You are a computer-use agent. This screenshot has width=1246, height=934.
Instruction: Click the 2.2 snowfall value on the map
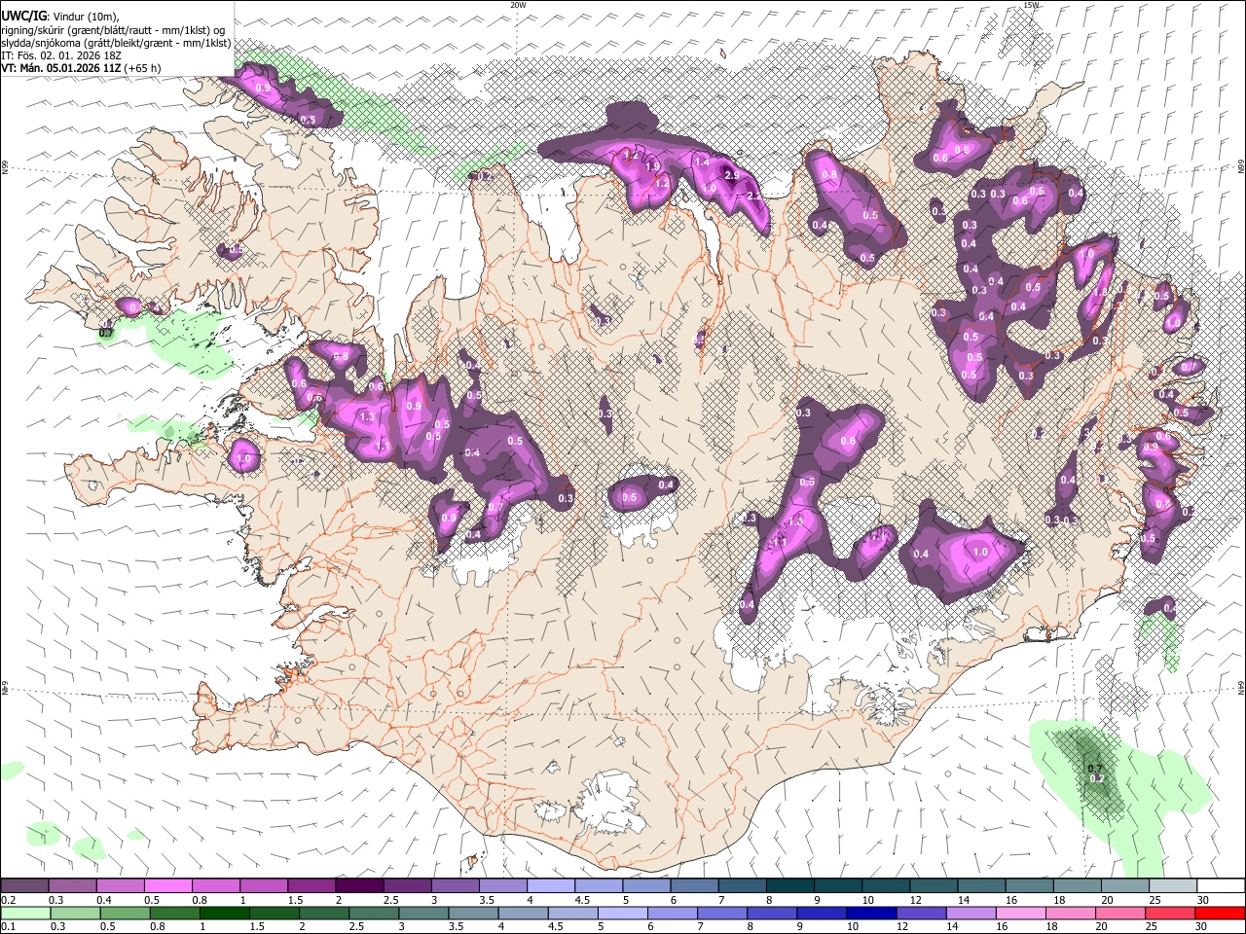753,196
